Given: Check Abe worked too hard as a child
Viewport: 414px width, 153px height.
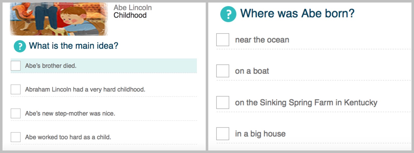Looking at the screenshot, I should 16,137.
